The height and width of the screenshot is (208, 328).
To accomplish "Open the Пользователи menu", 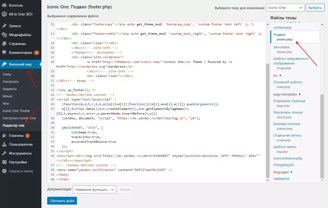I will 20,144.
